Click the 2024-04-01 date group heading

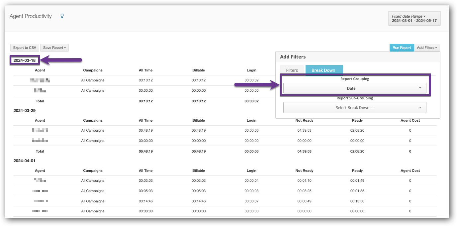[x=25, y=161]
